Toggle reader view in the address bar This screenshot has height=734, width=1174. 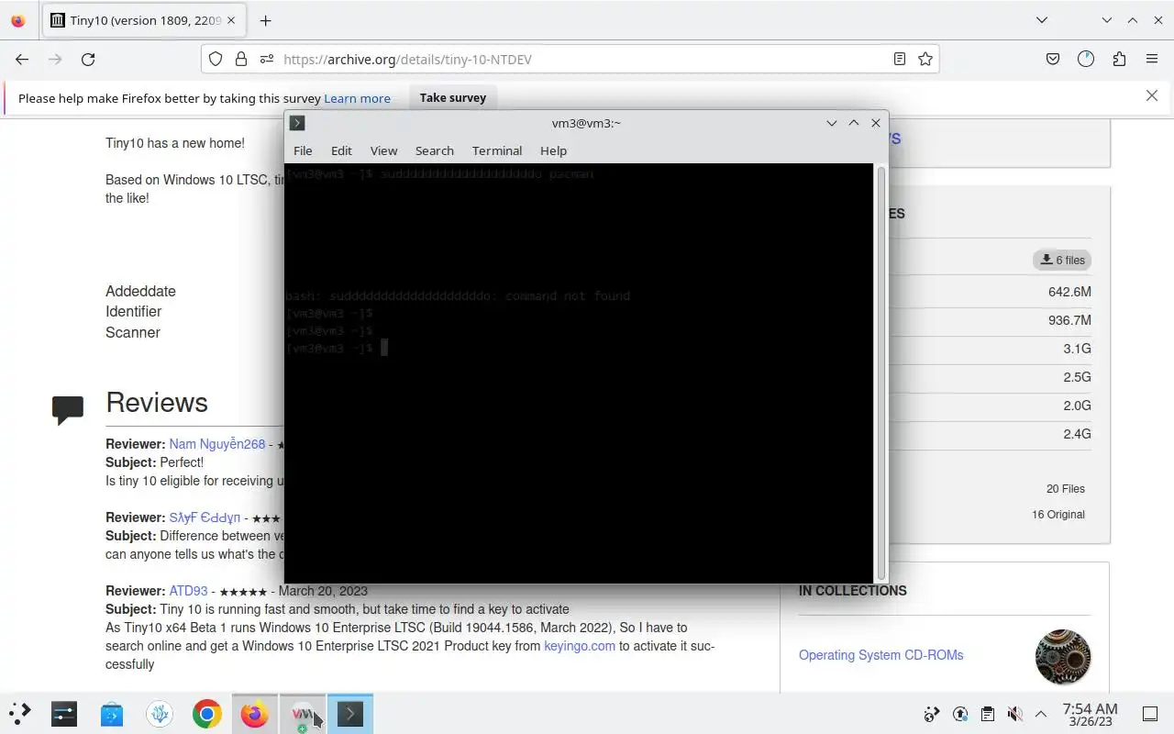coord(900,59)
